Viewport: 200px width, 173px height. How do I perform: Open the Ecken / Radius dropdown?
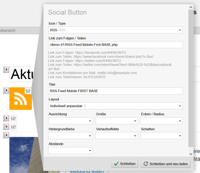(x=161, y=121)
